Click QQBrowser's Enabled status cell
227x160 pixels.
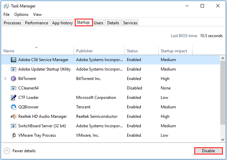tap(134, 107)
